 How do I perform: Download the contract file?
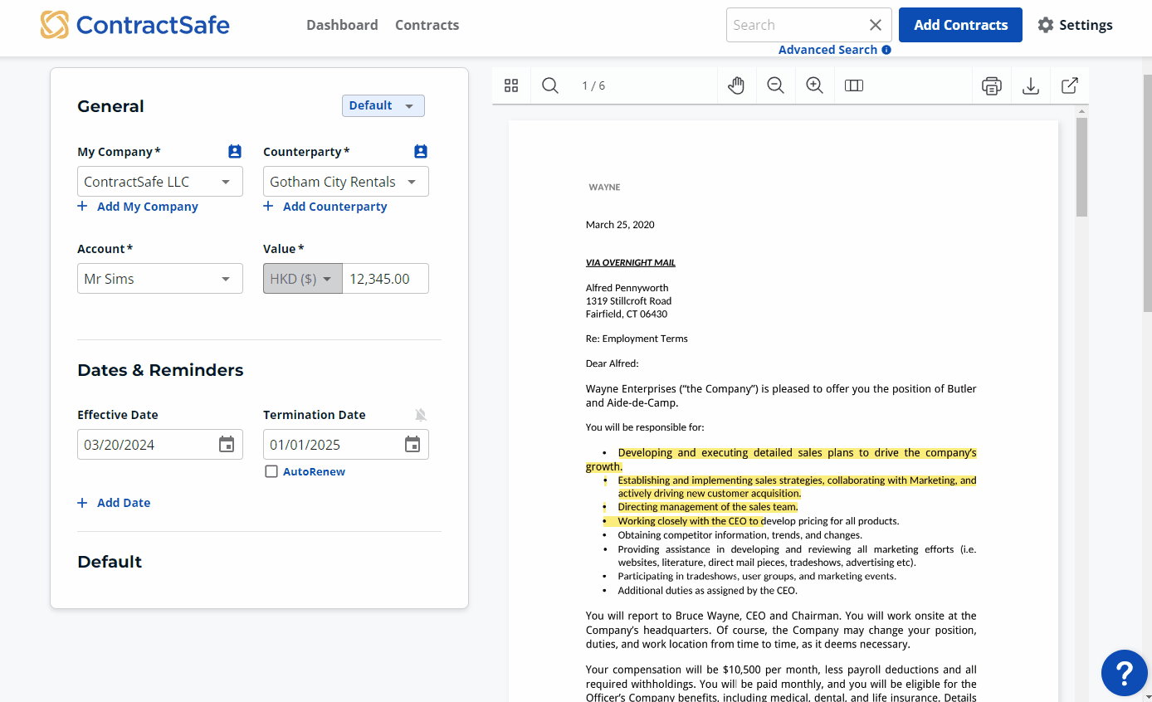pyautogui.click(x=1031, y=85)
